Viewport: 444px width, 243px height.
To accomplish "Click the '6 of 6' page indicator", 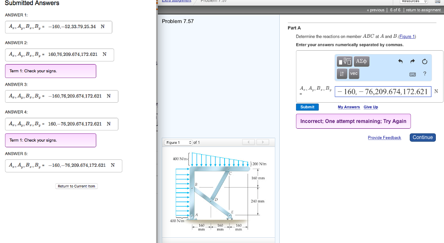I will [395, 10].
